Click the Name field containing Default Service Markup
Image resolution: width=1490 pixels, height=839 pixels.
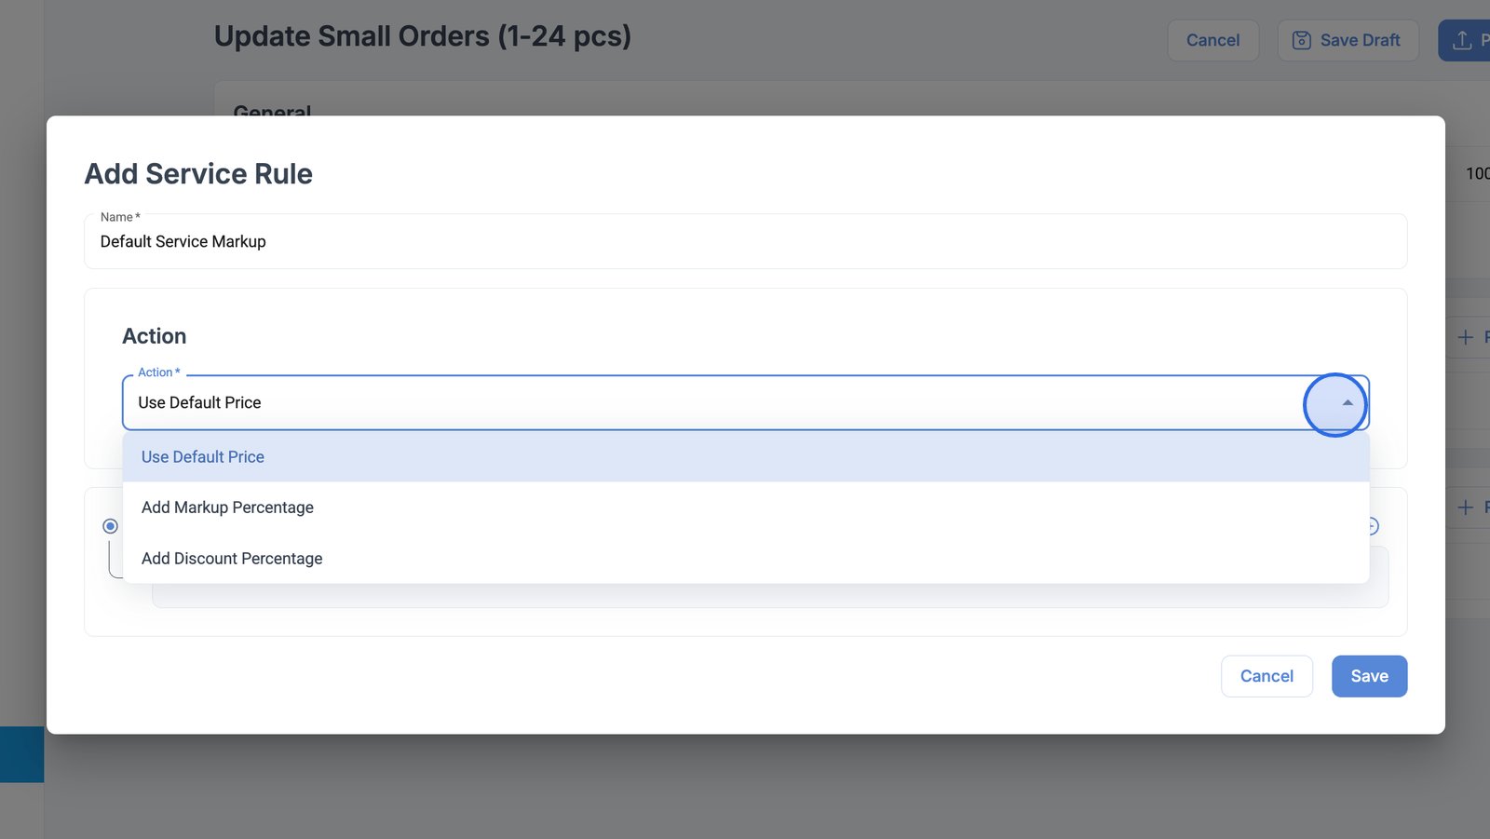[745, 242]
